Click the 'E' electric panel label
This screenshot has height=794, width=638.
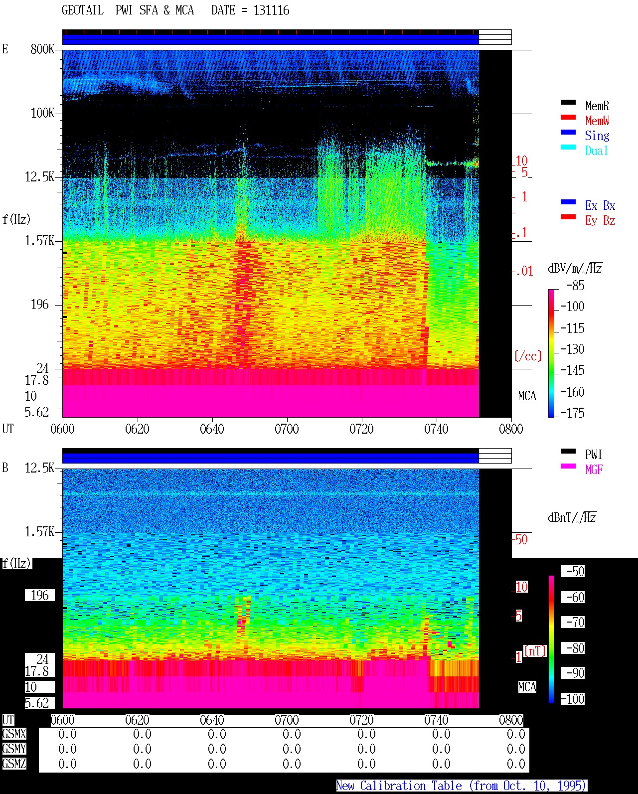click(x=5, y=49)
